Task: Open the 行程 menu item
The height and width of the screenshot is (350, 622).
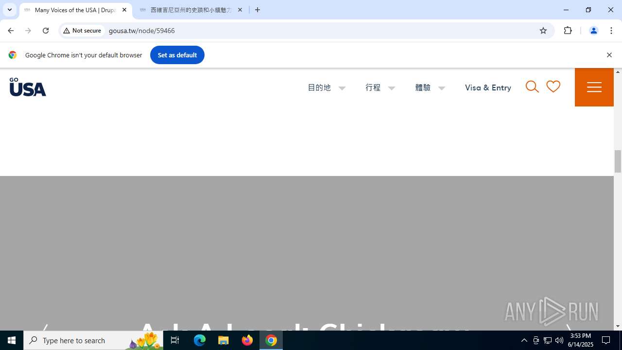Action: click(x=373, y=87)
